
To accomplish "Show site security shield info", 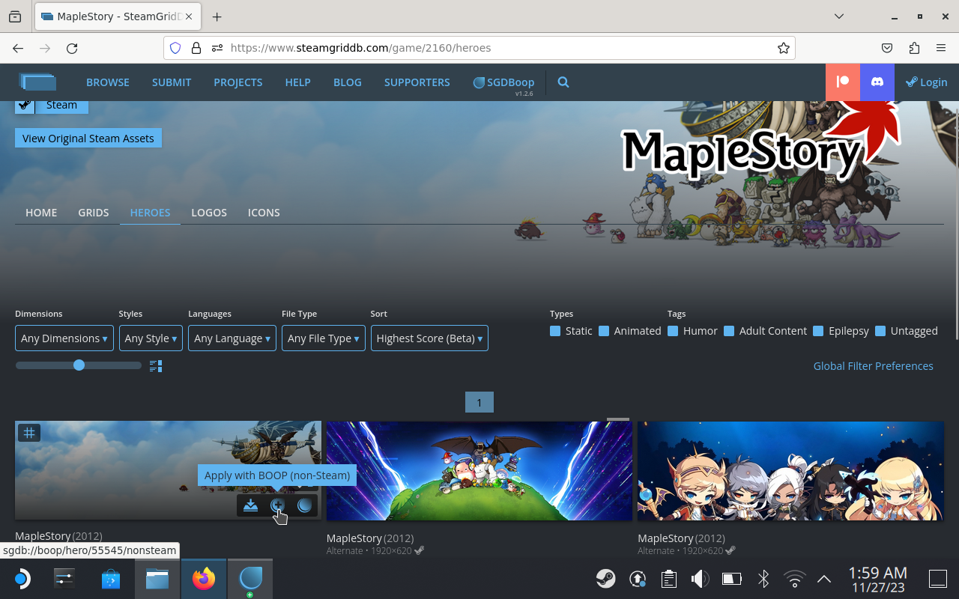I will (175, 48).
